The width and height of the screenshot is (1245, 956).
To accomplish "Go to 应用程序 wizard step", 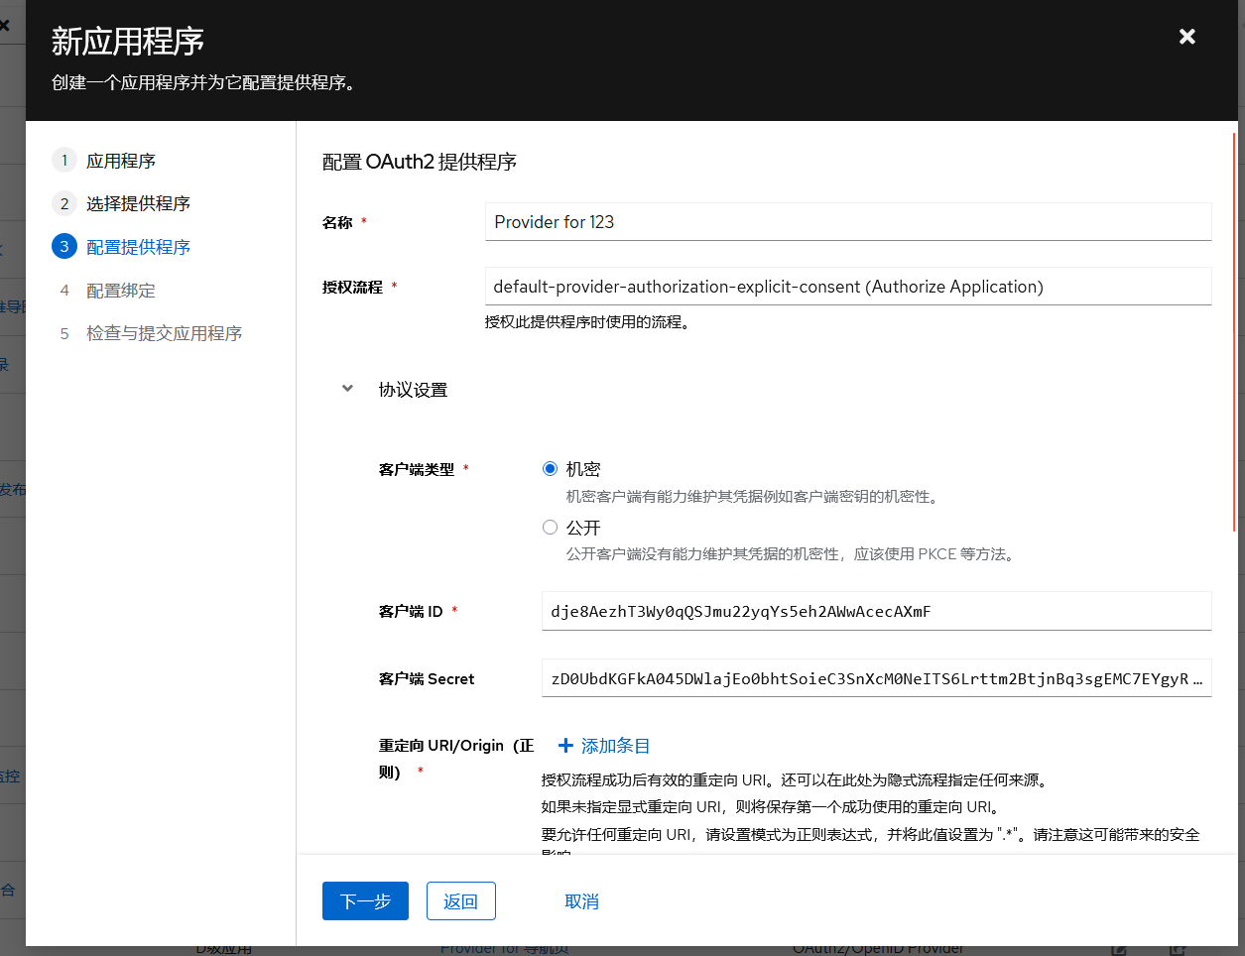I will coord(120,161).
